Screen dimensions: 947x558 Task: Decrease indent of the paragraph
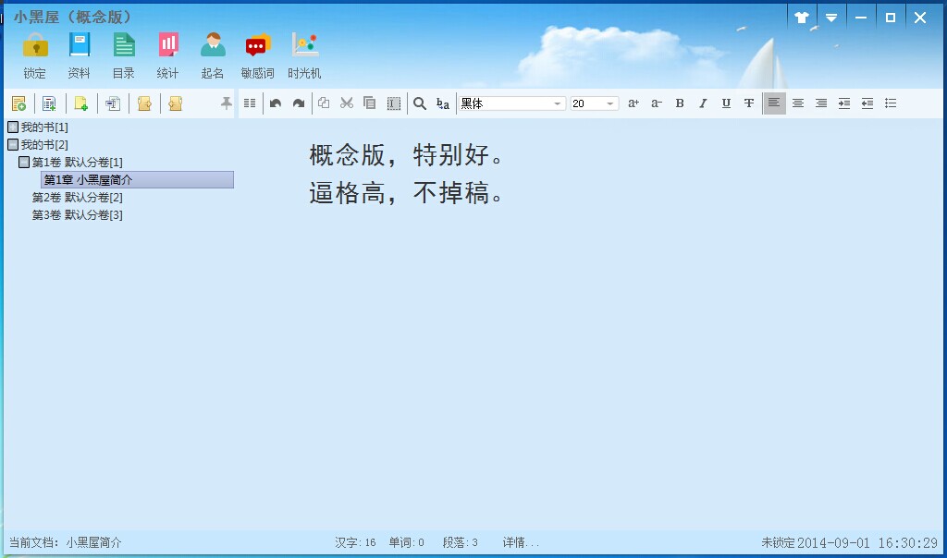coord(867,103)
